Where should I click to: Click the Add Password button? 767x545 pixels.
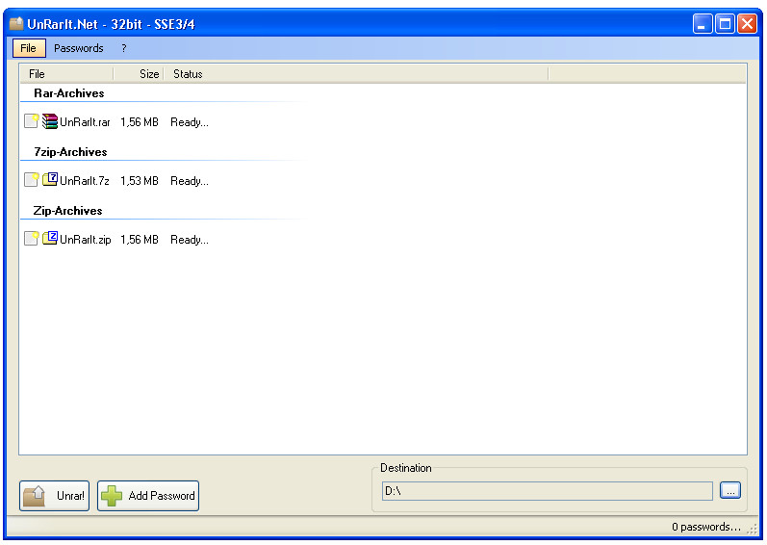(148, 496)
